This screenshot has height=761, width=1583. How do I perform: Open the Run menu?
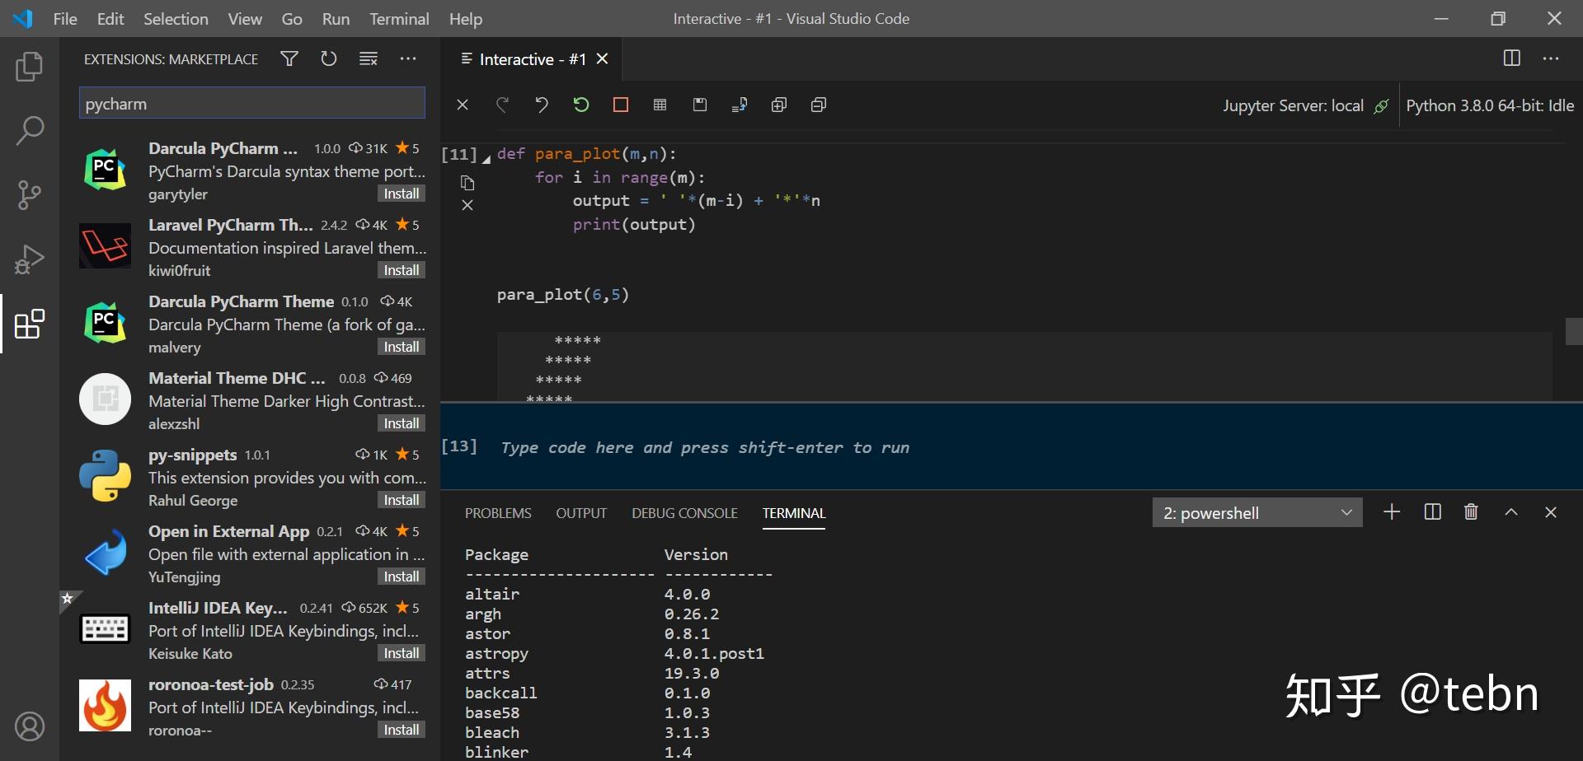335,18
